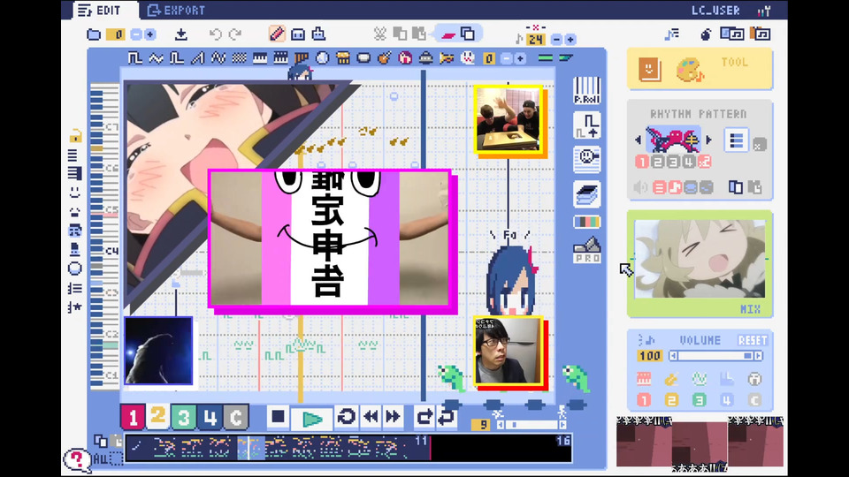
Task: Click the color bars palette icon
Action: pyautogui.click(x=587, y=222)
